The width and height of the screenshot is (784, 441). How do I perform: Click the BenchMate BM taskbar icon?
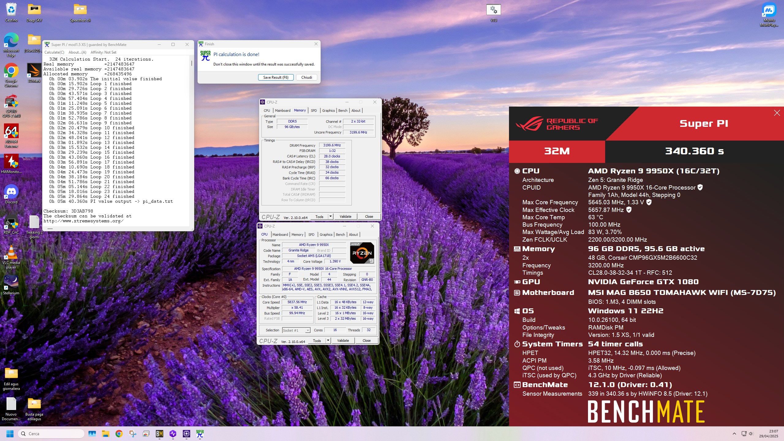[160, 434]
